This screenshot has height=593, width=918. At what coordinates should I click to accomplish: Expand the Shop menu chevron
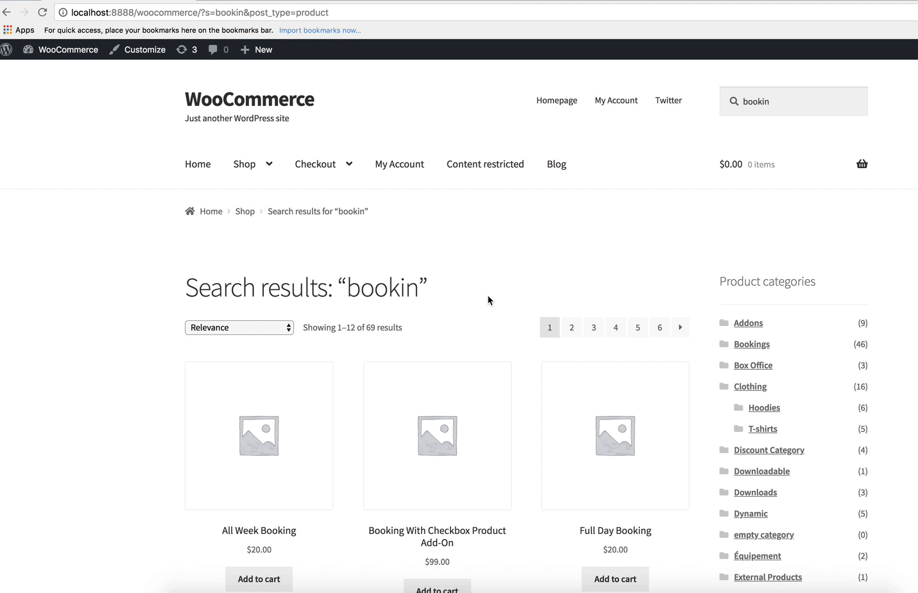click(x=269, y=164)
